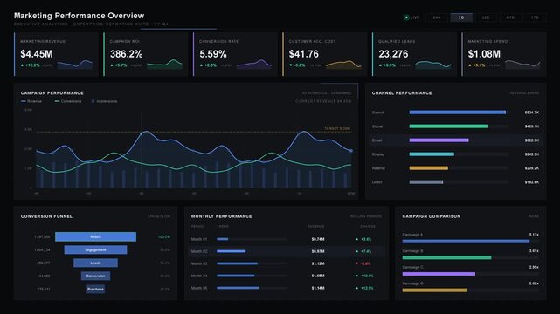This screenshot has height=314, width=560.
Task: Click the Direct revenue value $182.6K
Action: click(x=532, y=181)
